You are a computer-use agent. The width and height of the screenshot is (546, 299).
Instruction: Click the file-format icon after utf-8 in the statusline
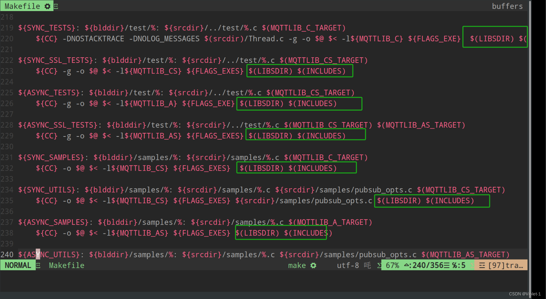click(x=367, y=265)
